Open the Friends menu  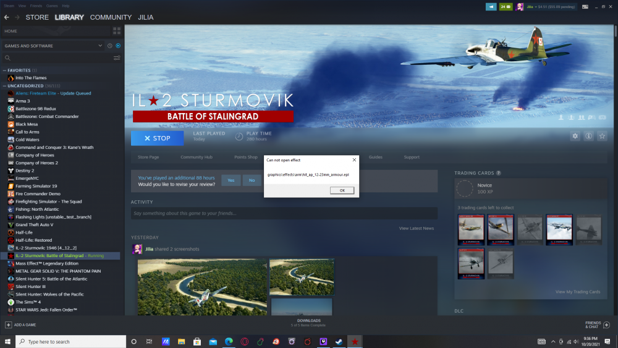point(36,6)
